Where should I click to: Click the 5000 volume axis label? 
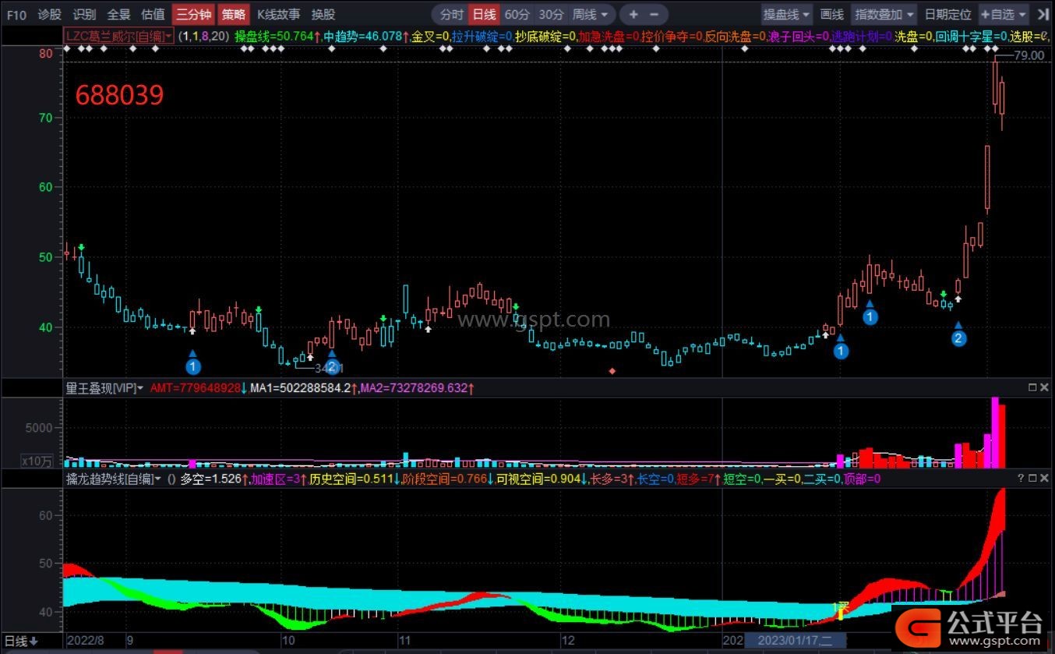pos(37,428)
